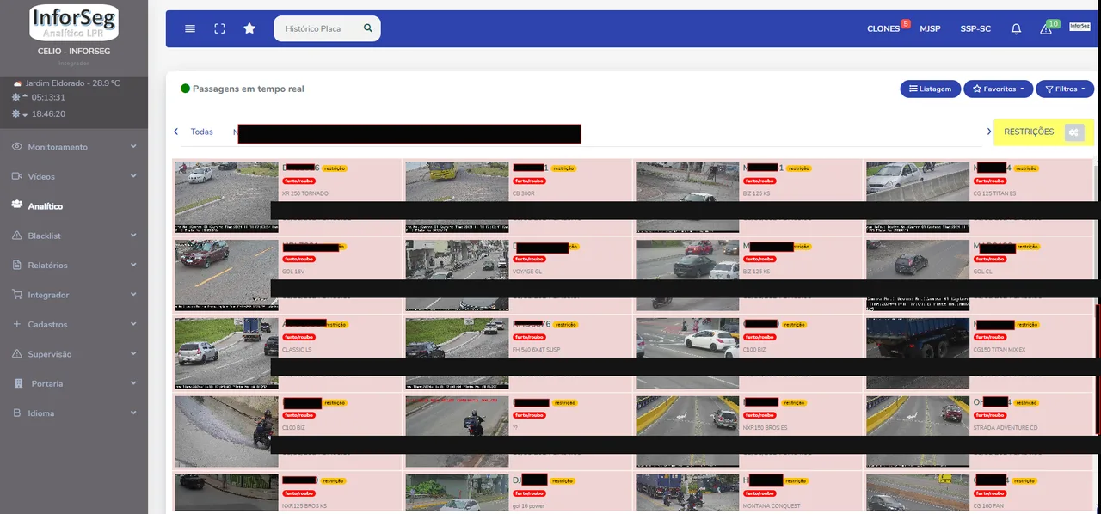Viewport: 1101px width, 514px height.
Task: Click furto/roubo tag on CB 300R card
Action: [529, 181]
